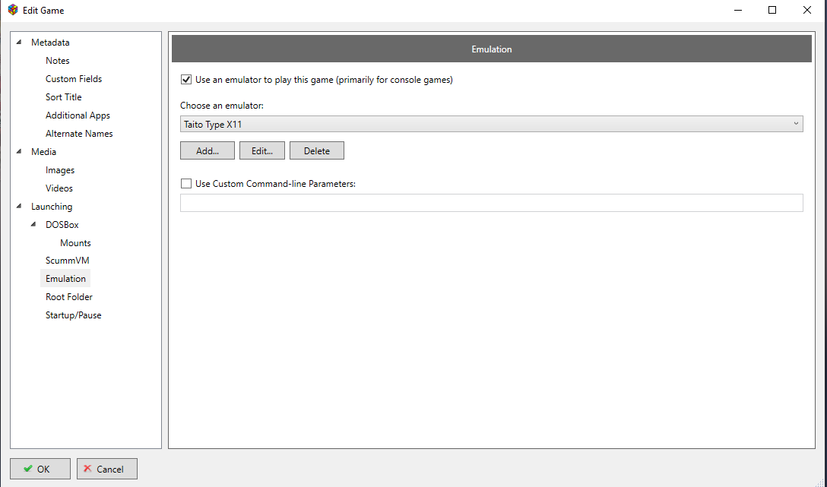This screenshot has width=827, height=487.
Task: Click the custom command-line parameters text field
Action: pos(491,203)
